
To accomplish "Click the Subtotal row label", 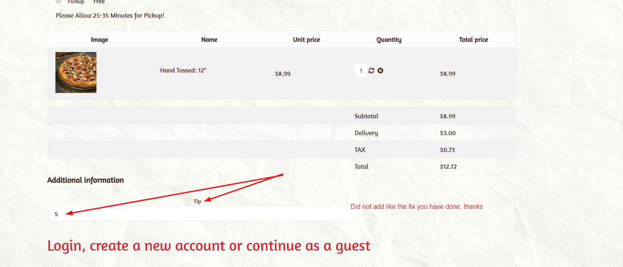I will coord(366,116).
